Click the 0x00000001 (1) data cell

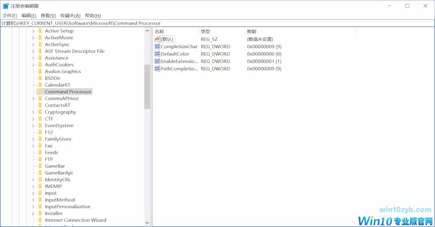point(264,61)
